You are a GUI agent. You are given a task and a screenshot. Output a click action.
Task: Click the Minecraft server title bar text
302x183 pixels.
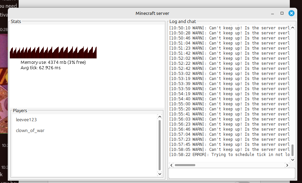[x=152, y=14]
